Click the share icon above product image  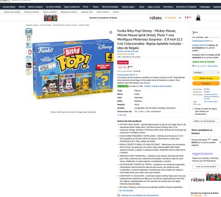pyautogui.click(x=111, y=32)
